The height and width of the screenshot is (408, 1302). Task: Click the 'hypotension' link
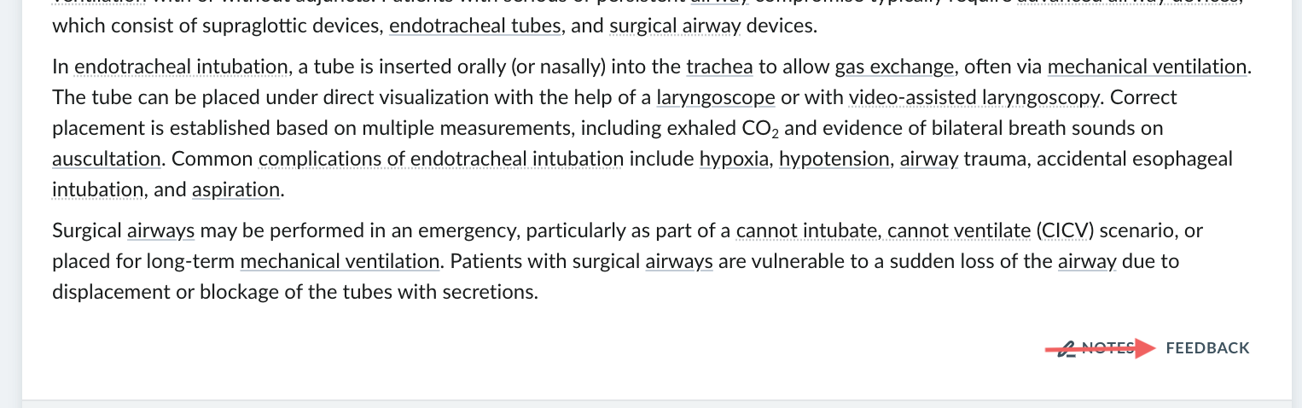click(834, 159)
